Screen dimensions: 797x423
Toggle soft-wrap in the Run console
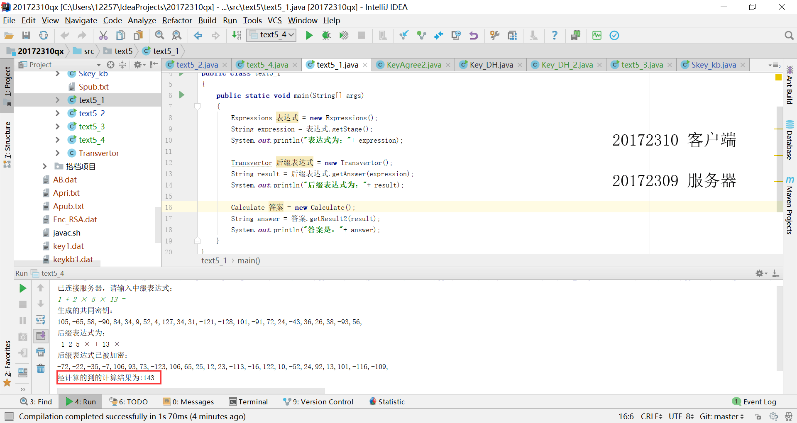pos(41,320)
